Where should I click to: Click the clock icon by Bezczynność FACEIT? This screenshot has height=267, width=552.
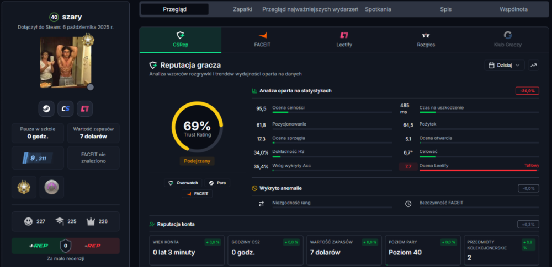click(408, 204)
